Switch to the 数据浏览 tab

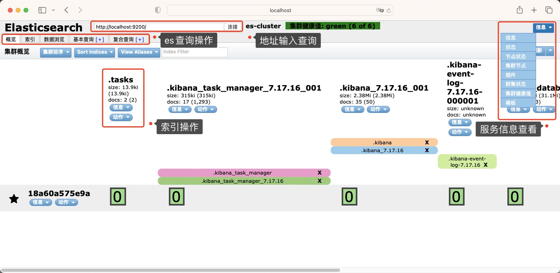pyautogui.click(x=54, y=39)
